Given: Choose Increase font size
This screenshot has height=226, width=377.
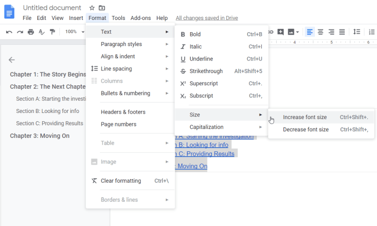Looking at the screenshot, I should coord(321,117).
